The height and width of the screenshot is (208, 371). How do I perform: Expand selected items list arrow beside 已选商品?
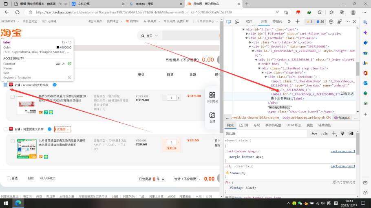point(163,179)
